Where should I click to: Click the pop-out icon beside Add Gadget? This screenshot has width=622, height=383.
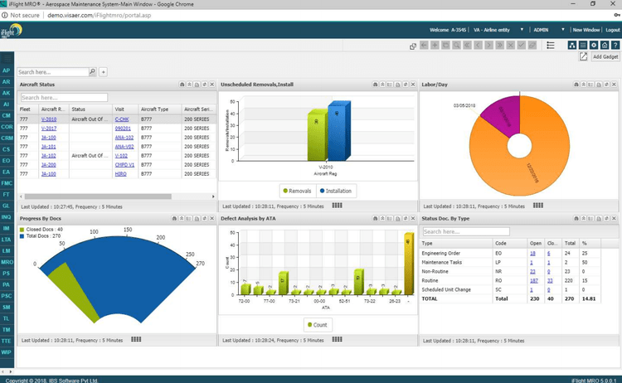(583, 56)
